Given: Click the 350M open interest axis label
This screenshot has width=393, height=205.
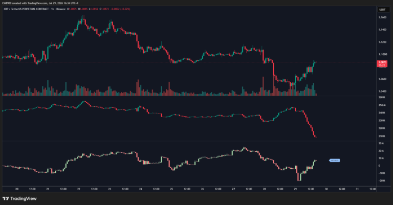Looking at the screenshot, I should [x=382, y=105].
